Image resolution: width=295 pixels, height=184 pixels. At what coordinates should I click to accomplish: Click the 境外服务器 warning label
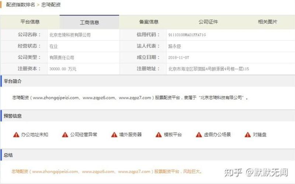click(131, 135)
